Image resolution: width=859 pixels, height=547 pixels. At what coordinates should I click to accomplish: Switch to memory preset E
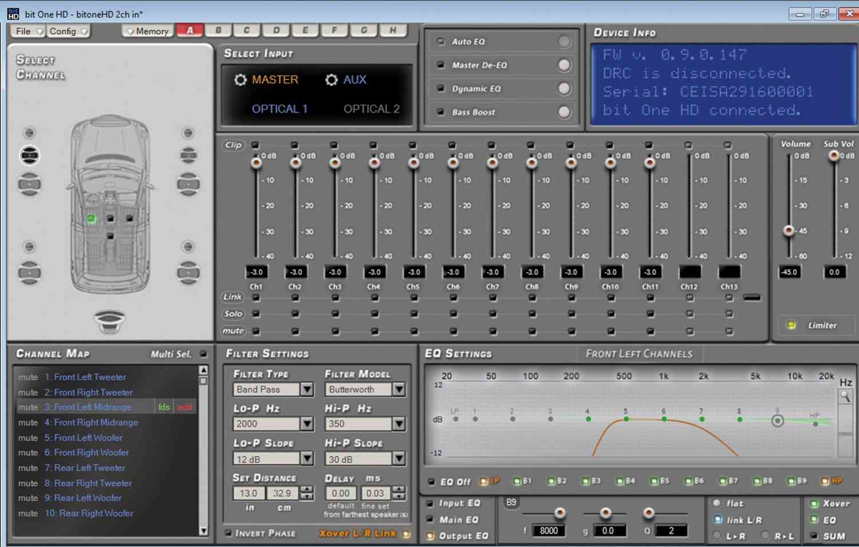coord(305,30)
